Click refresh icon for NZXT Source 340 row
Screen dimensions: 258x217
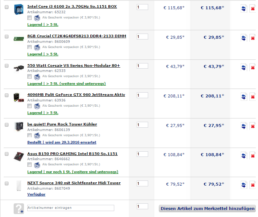pos(244,185)
